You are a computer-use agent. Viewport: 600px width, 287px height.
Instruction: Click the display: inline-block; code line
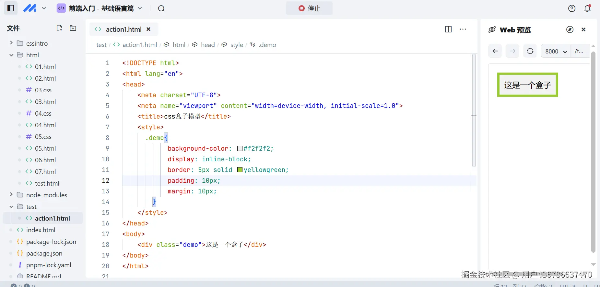point(209,159)
